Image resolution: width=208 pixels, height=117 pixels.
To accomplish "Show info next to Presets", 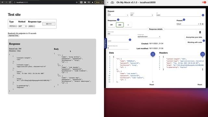I will 184,19.
